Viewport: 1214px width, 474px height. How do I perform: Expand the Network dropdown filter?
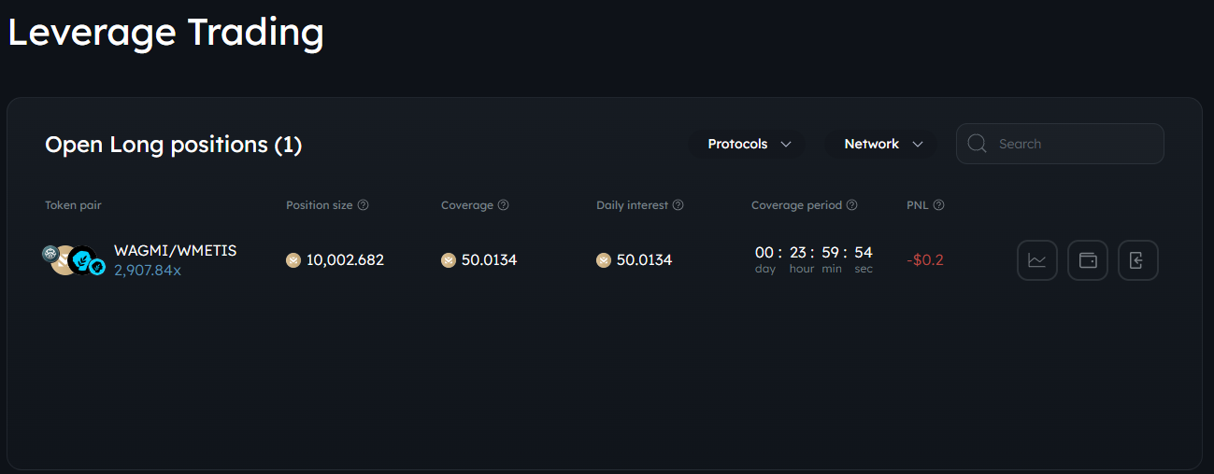pyautogui.click(x=883, y=144)
